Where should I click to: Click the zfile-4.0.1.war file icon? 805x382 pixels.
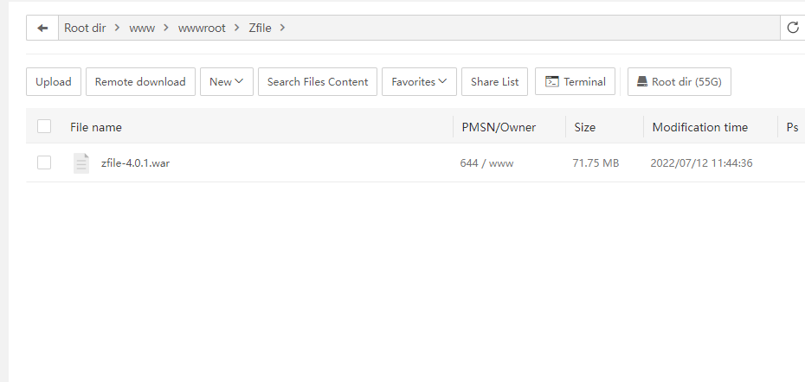[x=81, y=162]
